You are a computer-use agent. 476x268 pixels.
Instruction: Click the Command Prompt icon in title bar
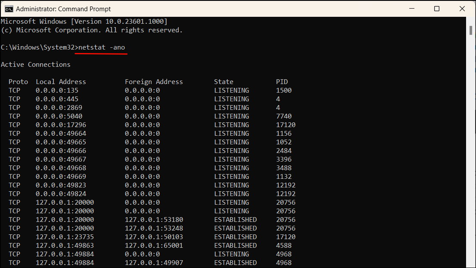click(x=8, y=9)
